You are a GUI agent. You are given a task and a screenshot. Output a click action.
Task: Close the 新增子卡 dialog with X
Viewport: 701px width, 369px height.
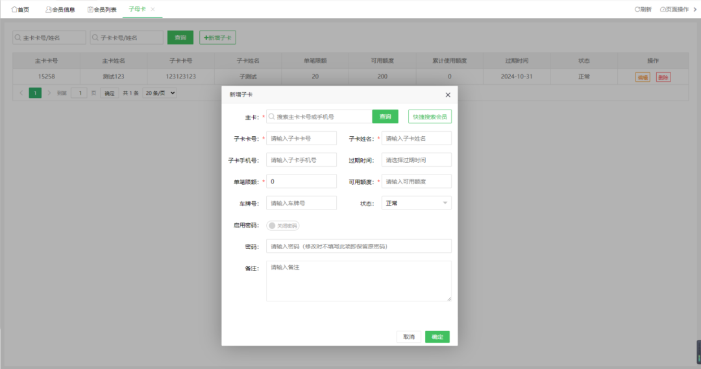(447, 95)
